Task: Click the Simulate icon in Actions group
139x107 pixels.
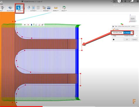Action: tap(29, 8)
